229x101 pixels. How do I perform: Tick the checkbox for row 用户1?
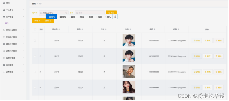tap(35, 41)
